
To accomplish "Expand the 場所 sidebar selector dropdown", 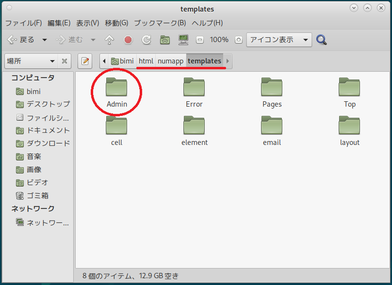I will [x=31, y=61].
